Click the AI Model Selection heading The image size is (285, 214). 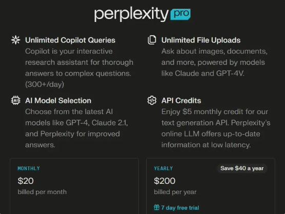[58, 101]
